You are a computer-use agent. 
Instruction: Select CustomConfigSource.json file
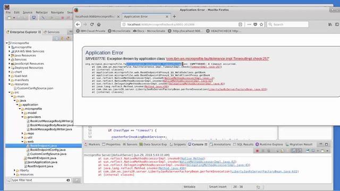(x=33, y=89)
